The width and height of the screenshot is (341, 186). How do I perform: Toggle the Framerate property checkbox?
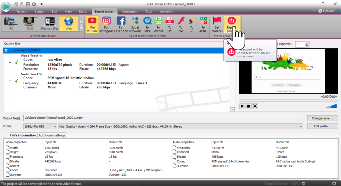7,157
